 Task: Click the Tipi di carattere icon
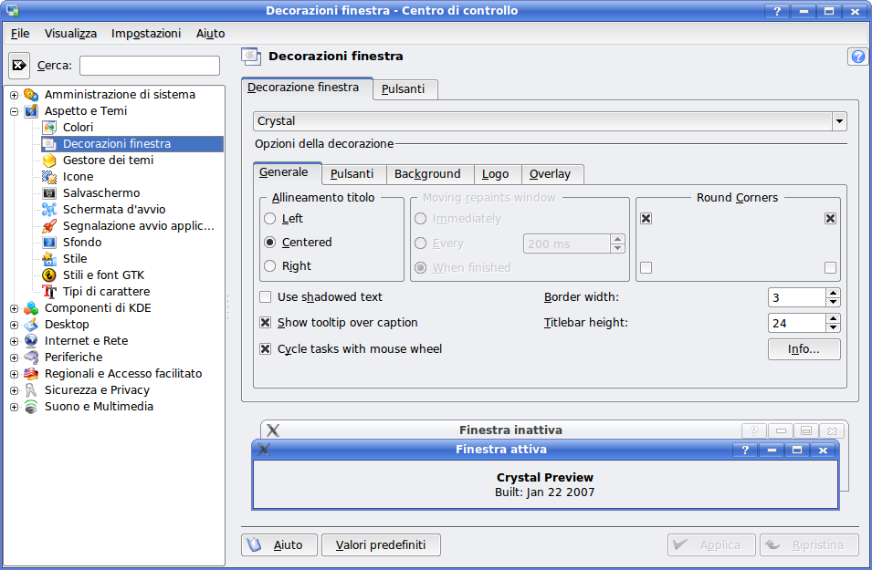point(49,292)
